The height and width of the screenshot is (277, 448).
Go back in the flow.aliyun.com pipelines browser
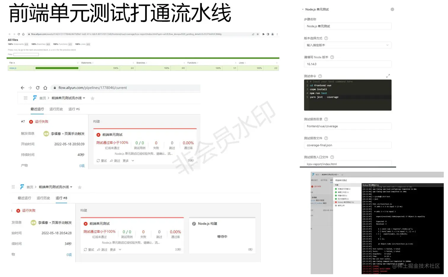23,88
